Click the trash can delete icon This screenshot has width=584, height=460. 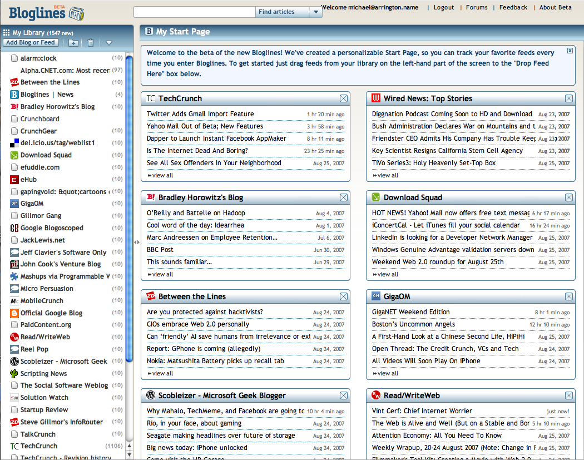91,43
